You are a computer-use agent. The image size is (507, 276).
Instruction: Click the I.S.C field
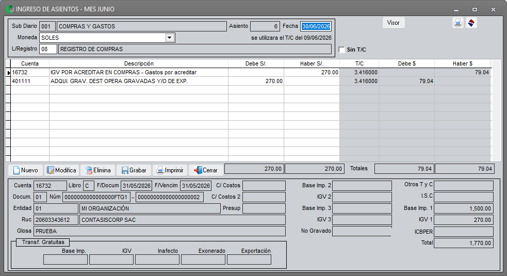pos(464,197)
